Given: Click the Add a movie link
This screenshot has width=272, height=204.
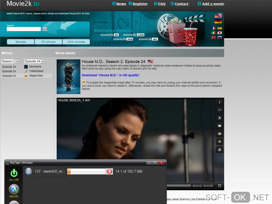Looking at the screenshot, I should tap(213, 4).
